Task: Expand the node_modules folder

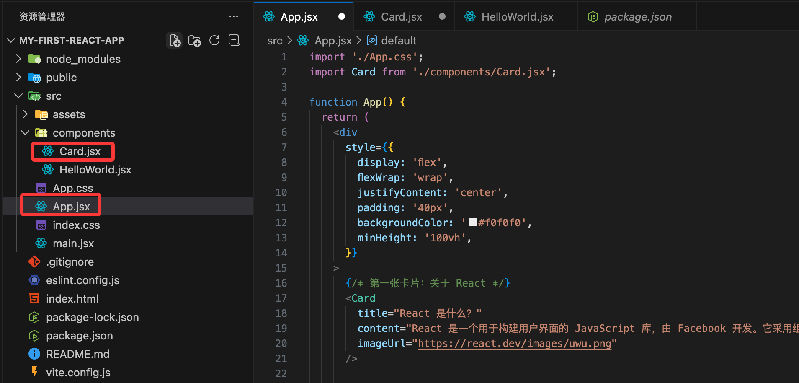Action: coord(18,59)
